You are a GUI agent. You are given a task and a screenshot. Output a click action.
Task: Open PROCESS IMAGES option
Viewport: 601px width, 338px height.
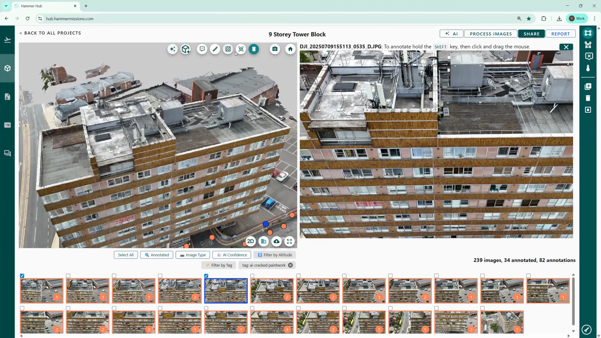click(491, 34)
